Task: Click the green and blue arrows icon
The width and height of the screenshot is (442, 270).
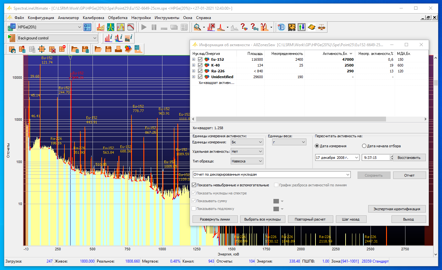Action: 302,27
